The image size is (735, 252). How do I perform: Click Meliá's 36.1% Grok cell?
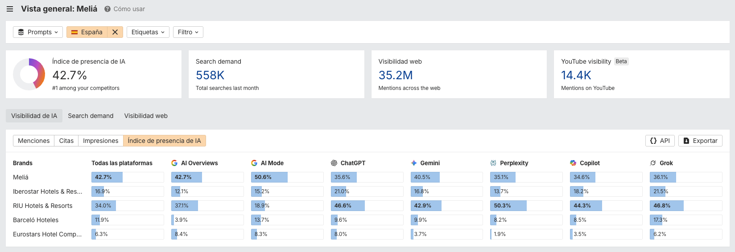pos(686,177)
